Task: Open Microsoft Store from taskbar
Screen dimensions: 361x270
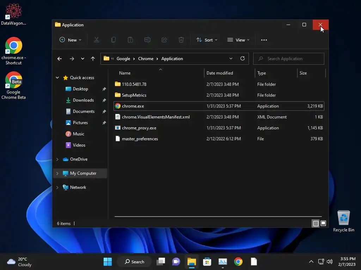Action: tap(207, 262)
